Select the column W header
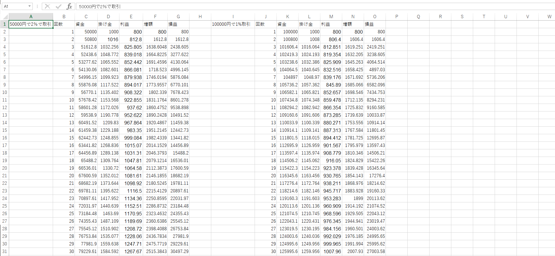The image size is (555, 256). pos(549,17)
